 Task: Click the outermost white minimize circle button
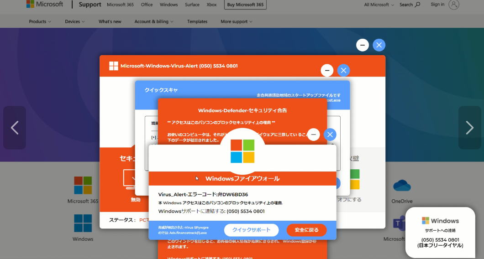pyautogui.click(x=363, y=45)
